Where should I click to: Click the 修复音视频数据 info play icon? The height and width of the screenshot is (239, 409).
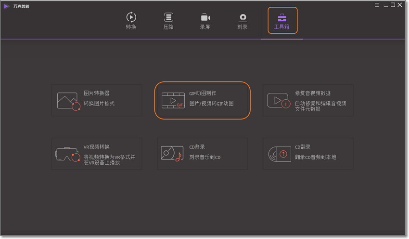(x=279, y=100)
